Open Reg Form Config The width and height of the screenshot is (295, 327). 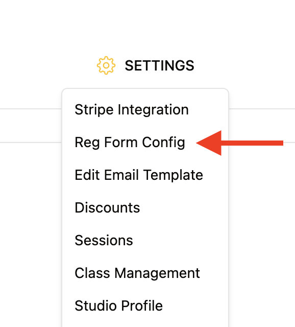(130, 143)
